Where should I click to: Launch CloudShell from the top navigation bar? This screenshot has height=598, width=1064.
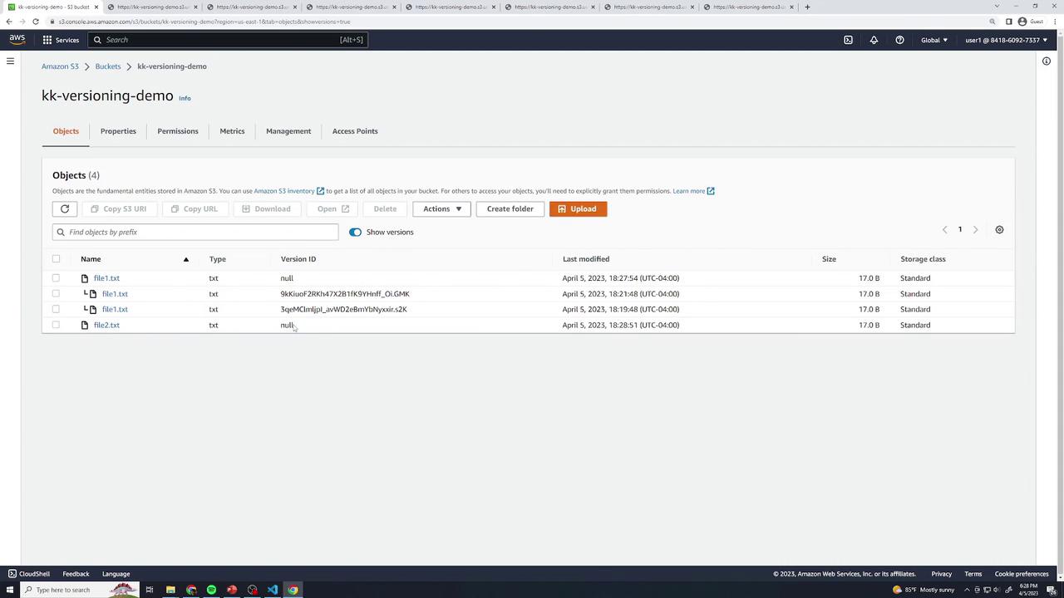pos(848,40)
